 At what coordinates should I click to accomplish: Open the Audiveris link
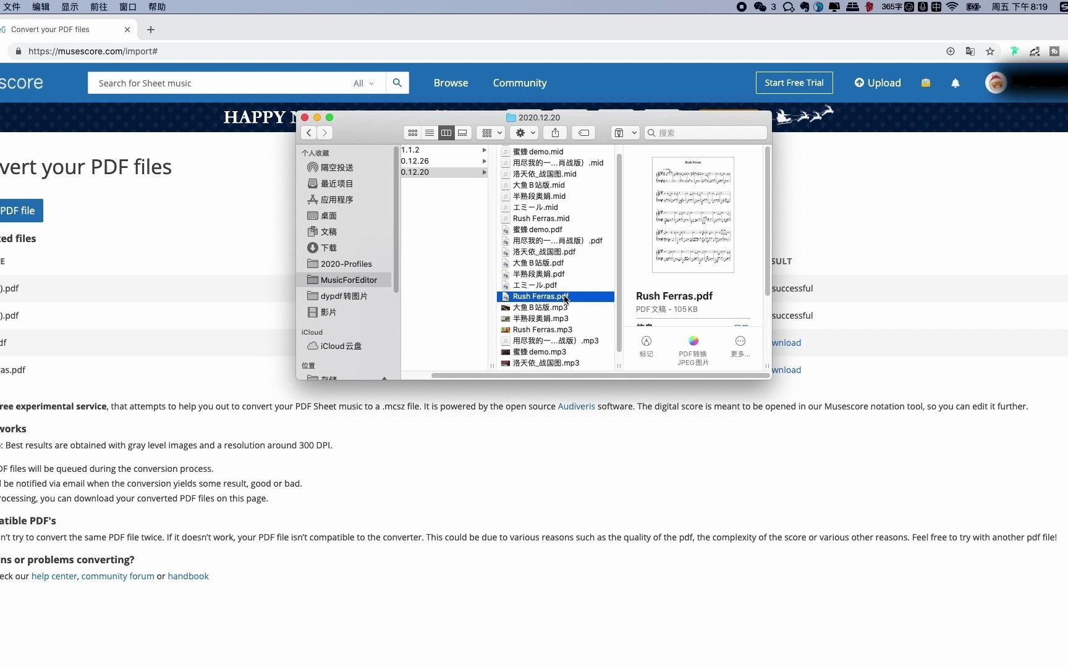pyautogui.click(x=576, y=406)
